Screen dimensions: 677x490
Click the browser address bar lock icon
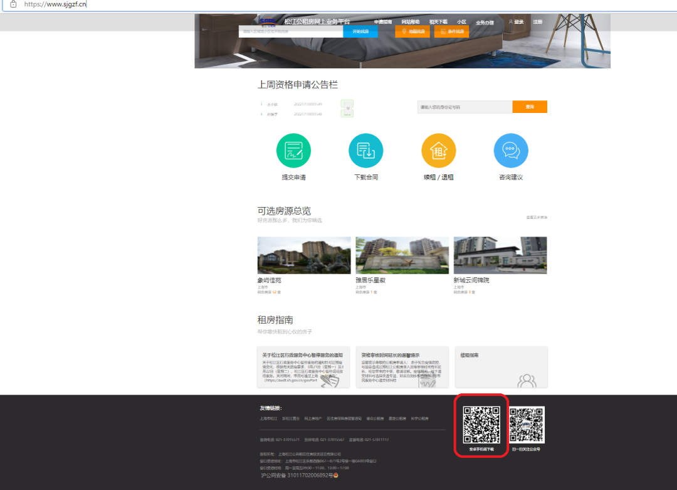pos(13,4)
